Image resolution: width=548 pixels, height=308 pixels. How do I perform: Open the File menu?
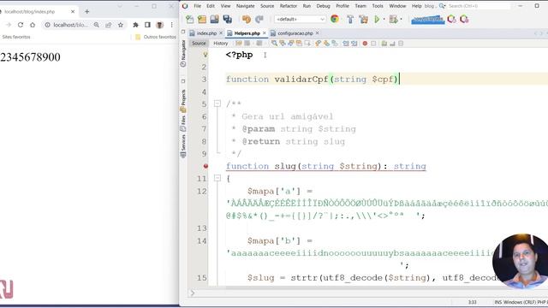coord(198,6)
